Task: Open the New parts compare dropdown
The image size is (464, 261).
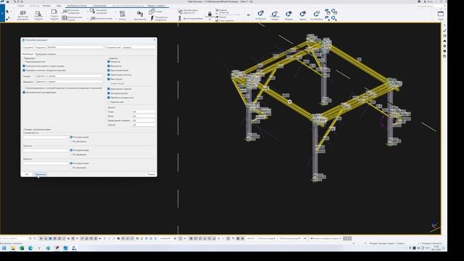Action: pos(70,76)
